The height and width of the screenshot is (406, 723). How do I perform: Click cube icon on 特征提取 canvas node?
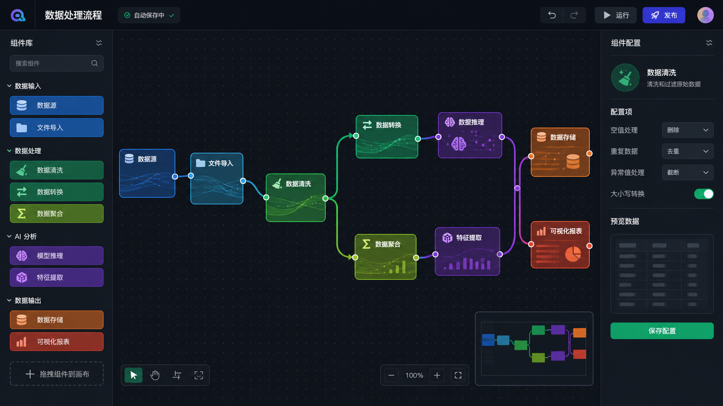(x=447, y=238)
